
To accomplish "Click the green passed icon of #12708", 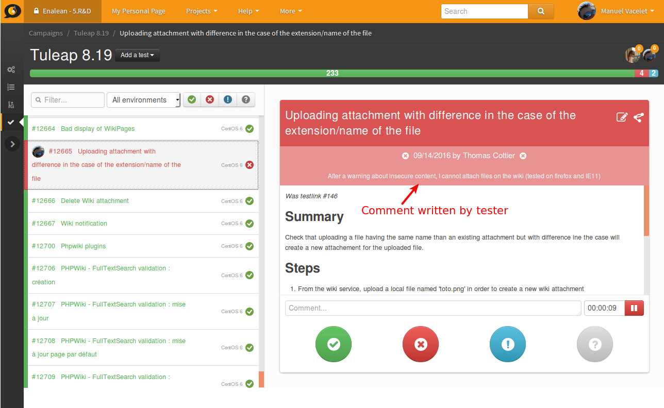I will 250,348.
